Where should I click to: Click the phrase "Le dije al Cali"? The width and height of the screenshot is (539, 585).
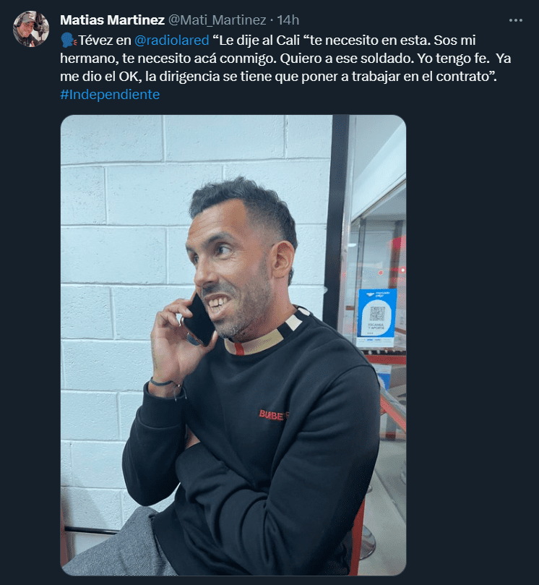pyautogui.click(x=259, y=40)
